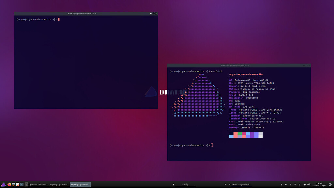Mute audio using the volume tray icon
The width and height of the screenshot is (334, 188).
(x=308, y=184)
